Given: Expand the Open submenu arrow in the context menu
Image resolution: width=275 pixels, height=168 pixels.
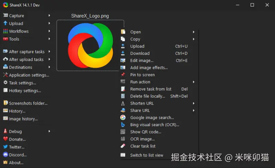Looking at the screenshot, I should click(194, 32).
